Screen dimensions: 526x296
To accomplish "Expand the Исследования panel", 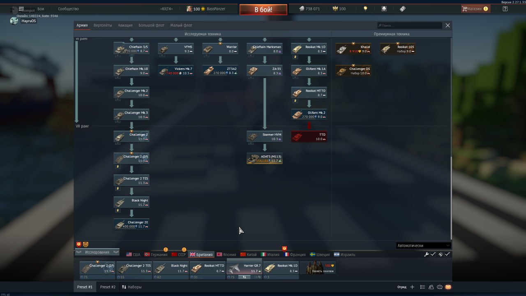I will (x=97, y=252).
